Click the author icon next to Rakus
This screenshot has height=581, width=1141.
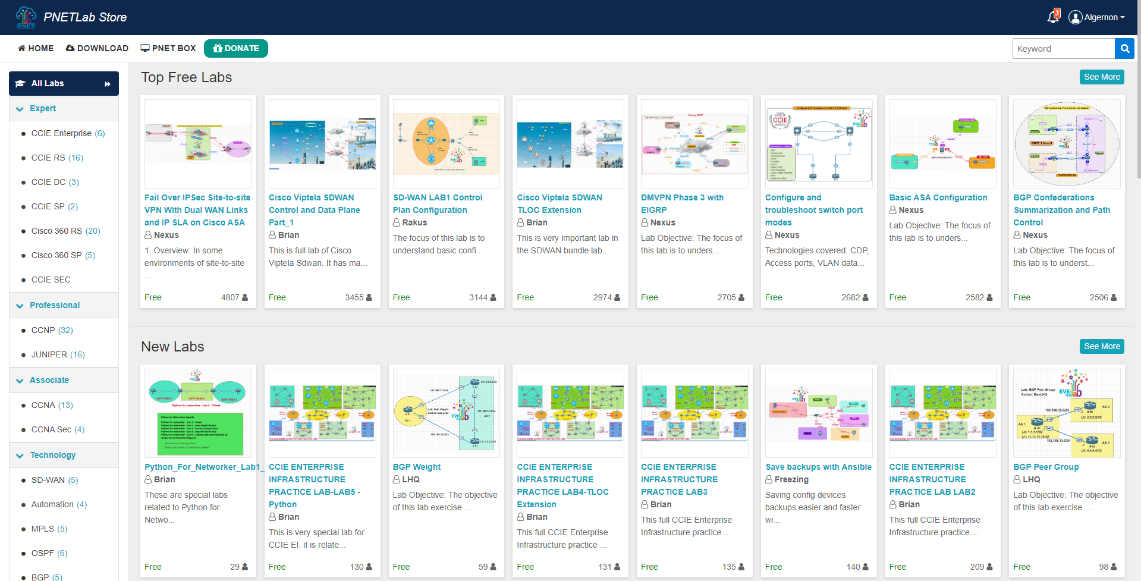coord(397,222)
